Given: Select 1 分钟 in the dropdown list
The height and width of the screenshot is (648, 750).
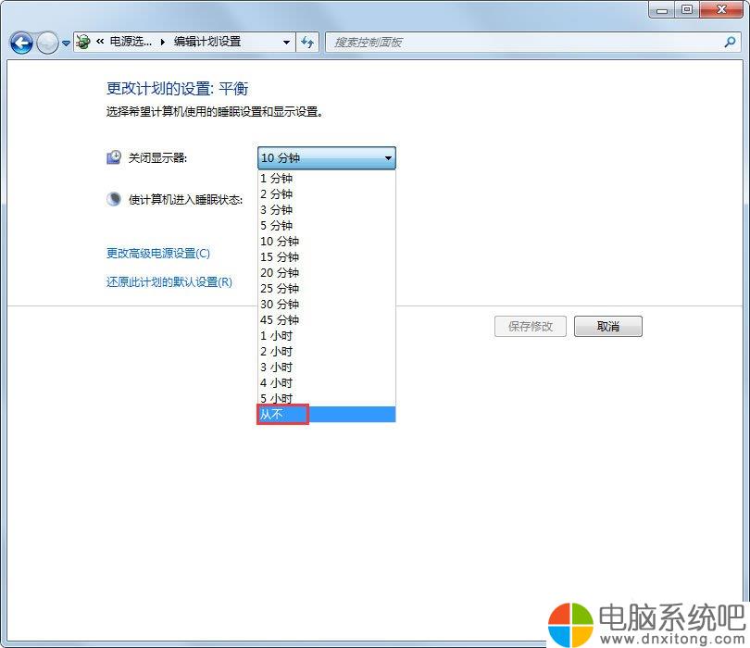Looking at the screenshot, I should pyautogui.click(x=327, y=179).
